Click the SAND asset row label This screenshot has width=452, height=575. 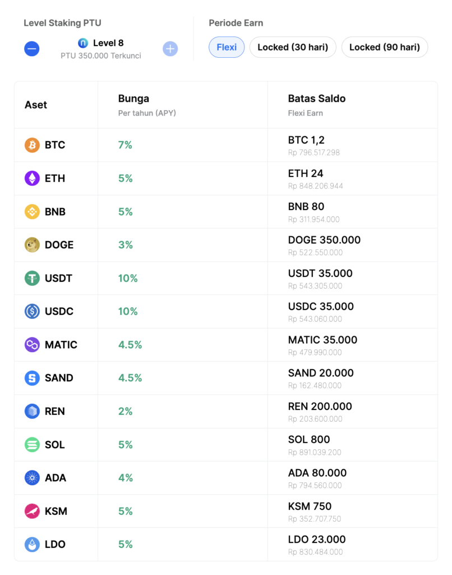pyautogui.click(x=59, y=378)
